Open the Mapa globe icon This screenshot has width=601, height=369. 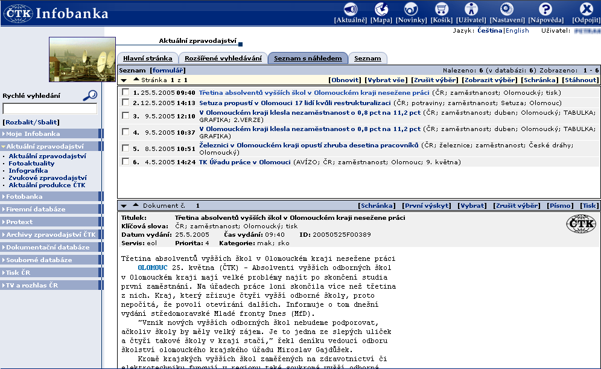pyautogui.click(x=381, y=10)
